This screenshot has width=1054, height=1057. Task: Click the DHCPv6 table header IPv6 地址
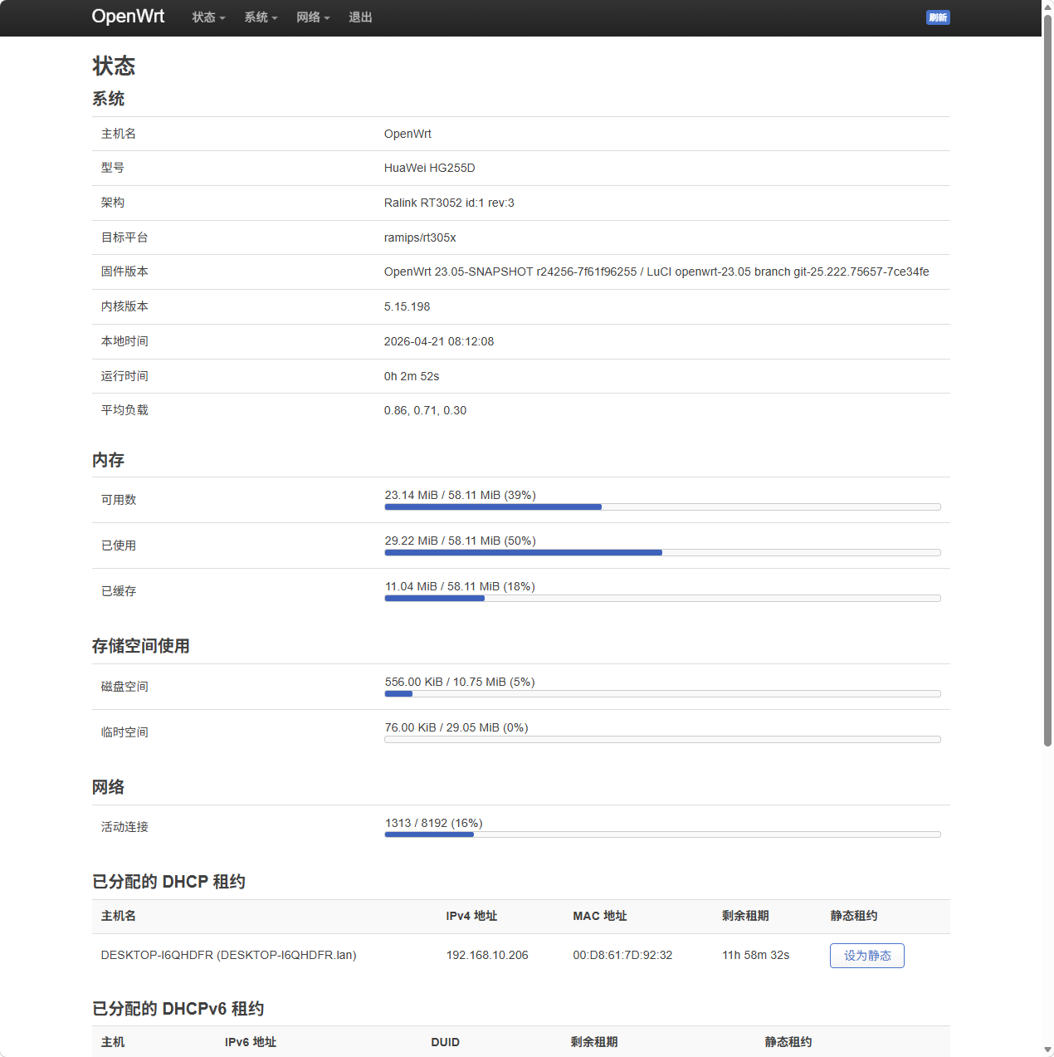pyautogui.click(x=251, y=1042)
